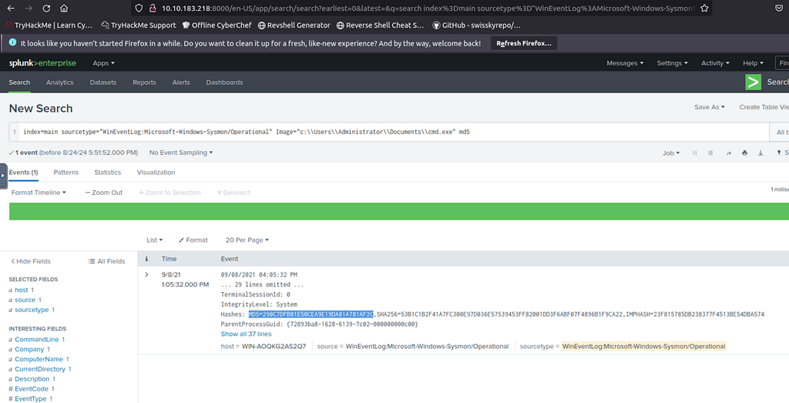
Task: Pause the search job
Action: [x=694, y=153]
